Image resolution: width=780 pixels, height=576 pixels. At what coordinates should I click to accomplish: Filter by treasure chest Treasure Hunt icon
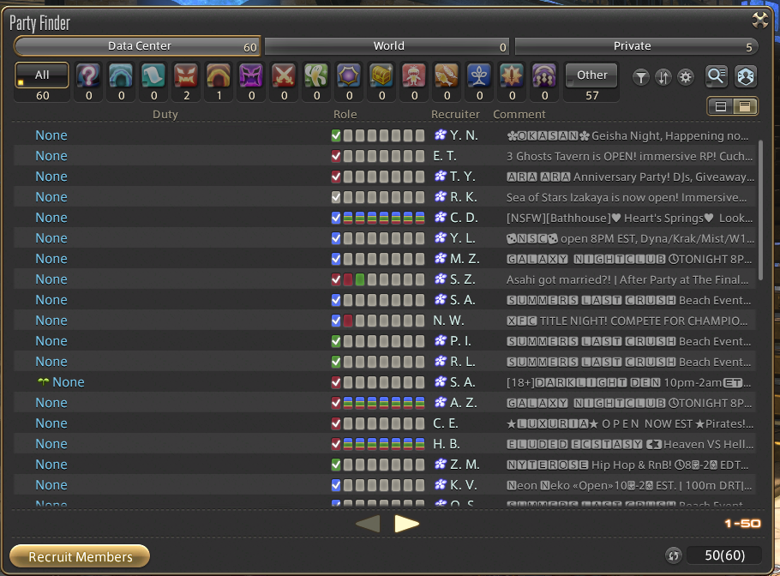point(381,76)
